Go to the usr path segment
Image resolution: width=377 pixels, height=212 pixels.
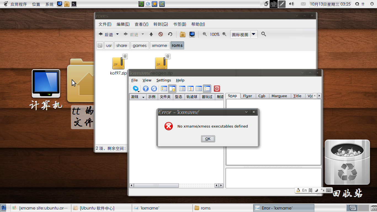click(x=109, y=46)
